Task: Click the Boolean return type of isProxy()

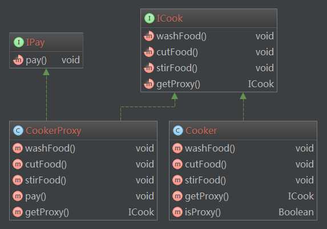Action: [296, 212]
